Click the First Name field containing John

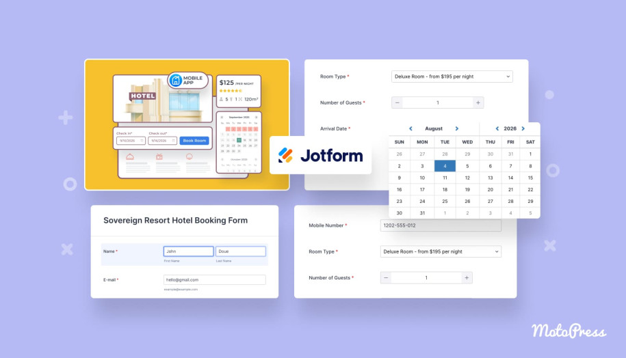(188, 251)
